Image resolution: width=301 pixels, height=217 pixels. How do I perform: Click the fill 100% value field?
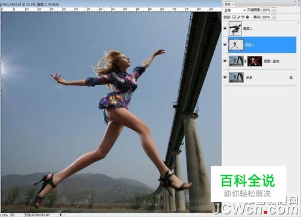point(267,17)
